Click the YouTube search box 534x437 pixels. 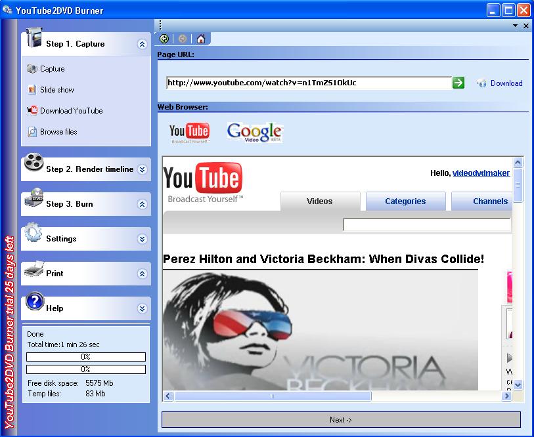[x=427, y=224]
